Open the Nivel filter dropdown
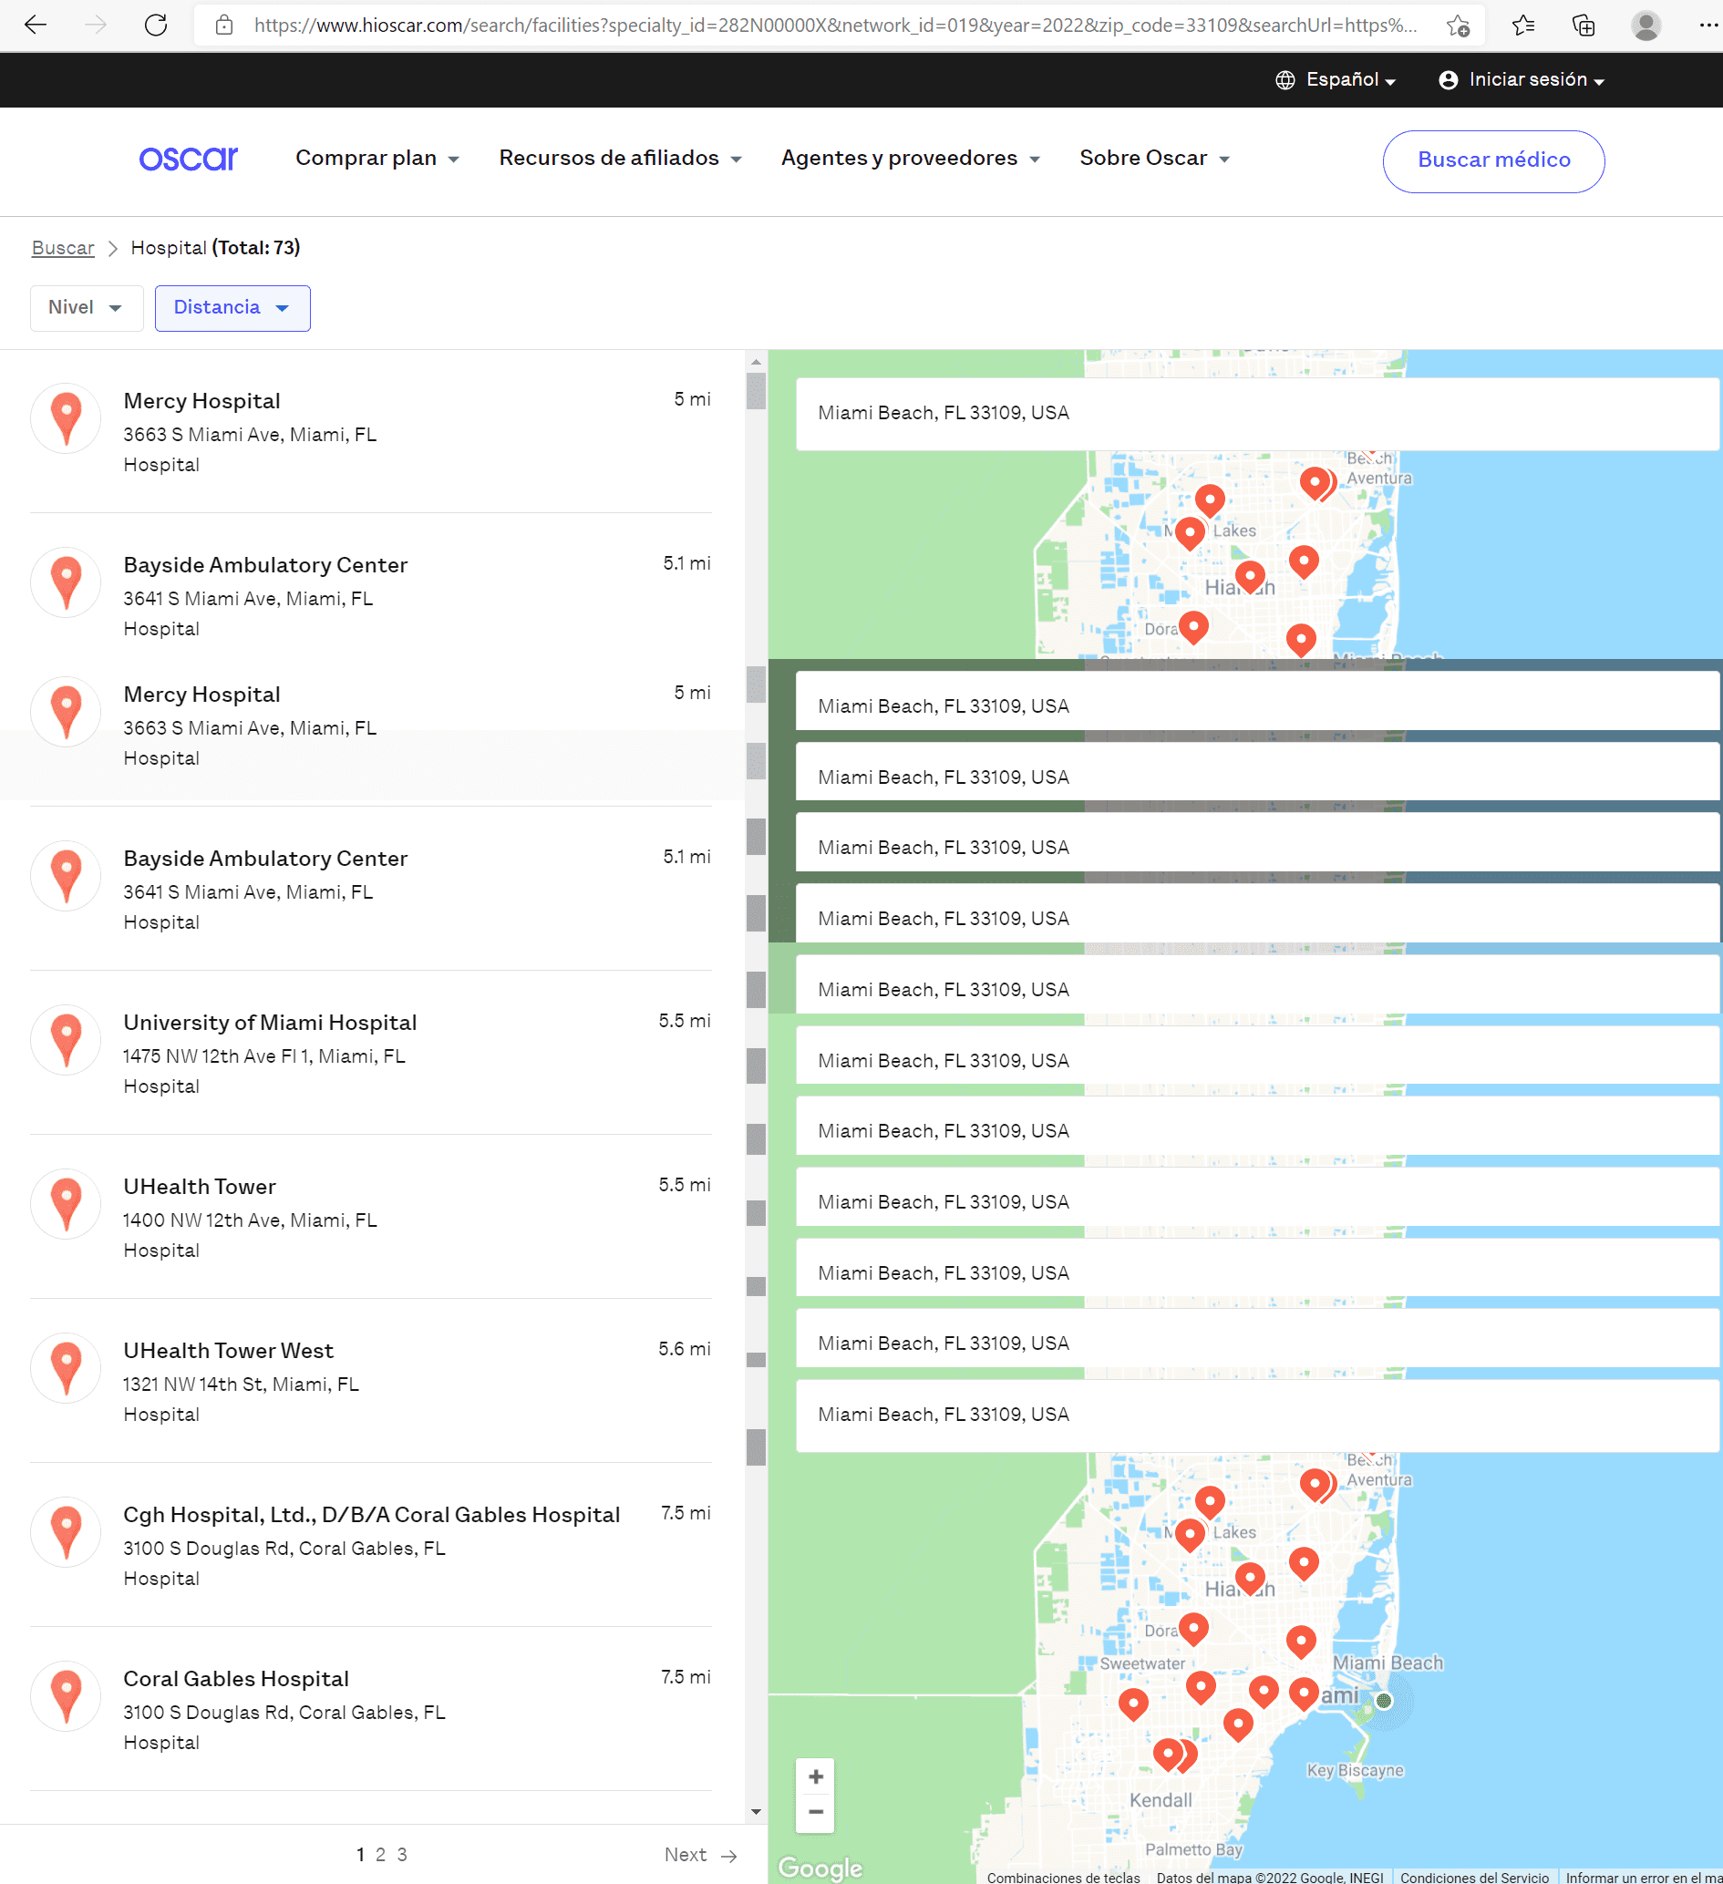 tap(86, 307)
